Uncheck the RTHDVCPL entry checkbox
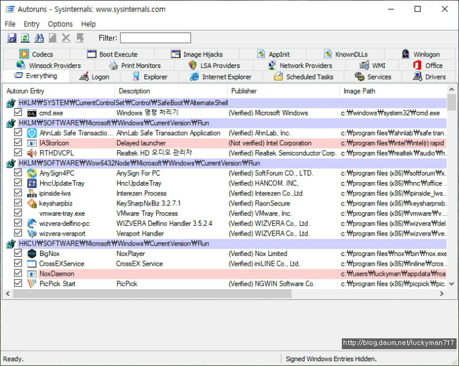Viewport: 459px width, 366px height. [18, 153]
